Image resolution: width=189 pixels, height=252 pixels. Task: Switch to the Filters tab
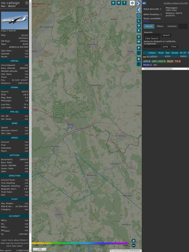[160, 26]
